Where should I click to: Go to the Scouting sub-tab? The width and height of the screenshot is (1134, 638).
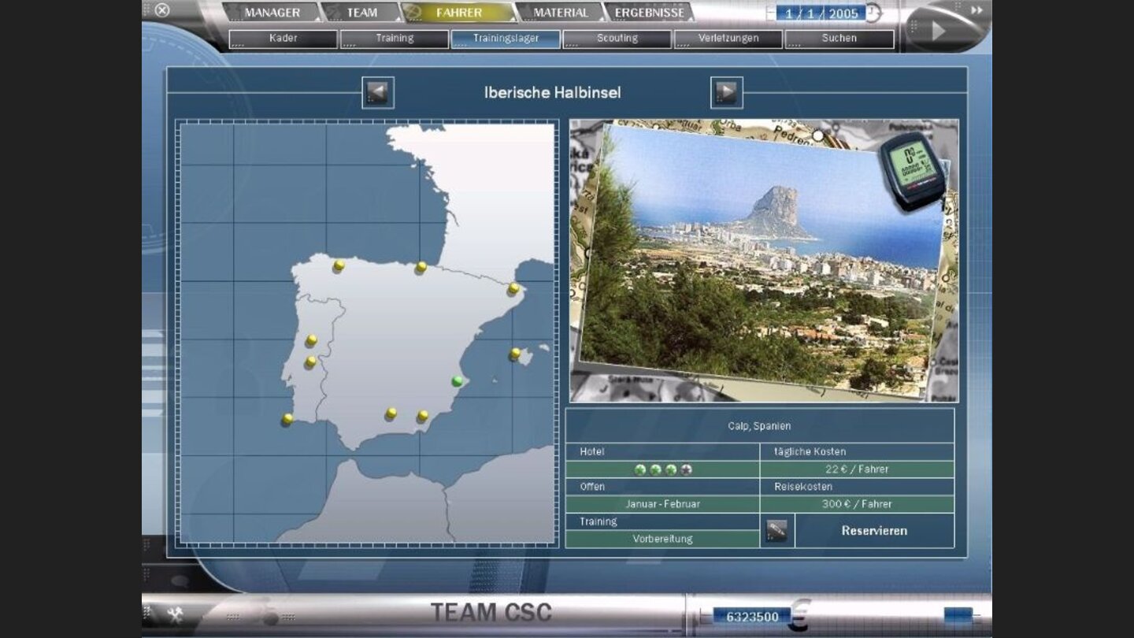click(x=617, y=39)
